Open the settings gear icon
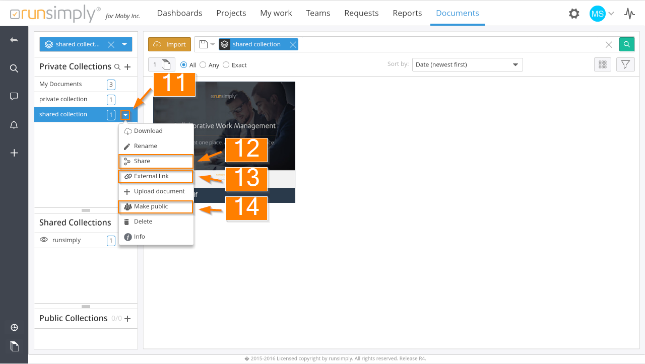 [x=574, y=14]
